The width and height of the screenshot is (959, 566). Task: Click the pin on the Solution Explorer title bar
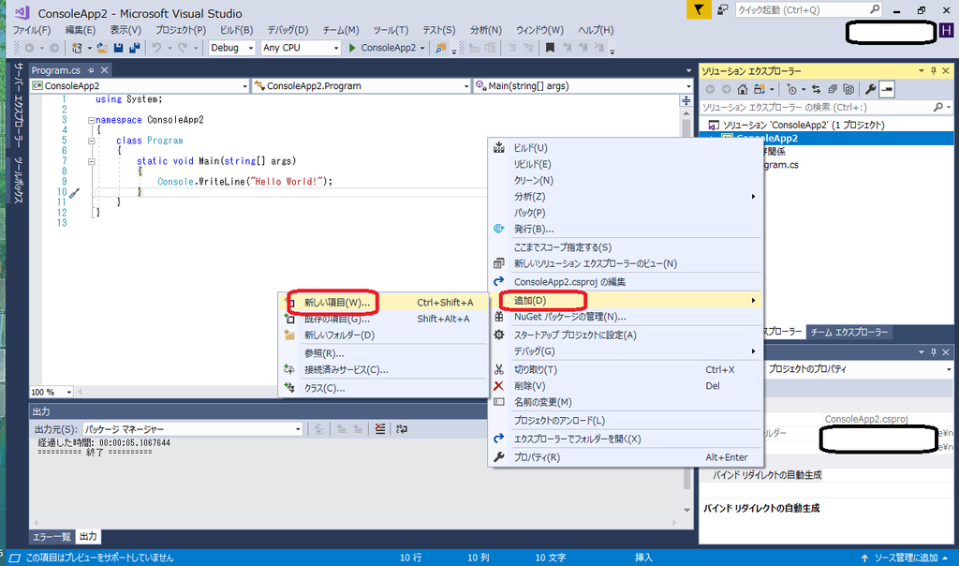(x=934, y=71)
